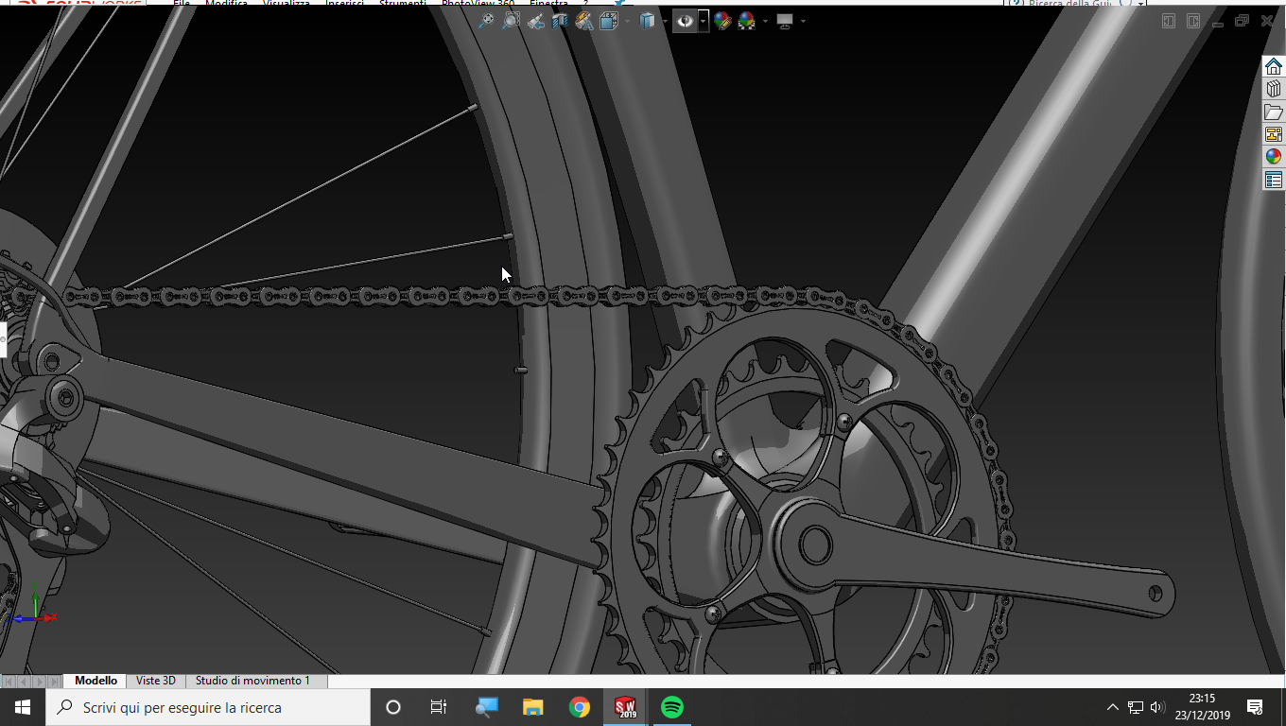Switch to the Viste 3D tab
This screenshot has width=1286, height=726.
pos(156,681)
